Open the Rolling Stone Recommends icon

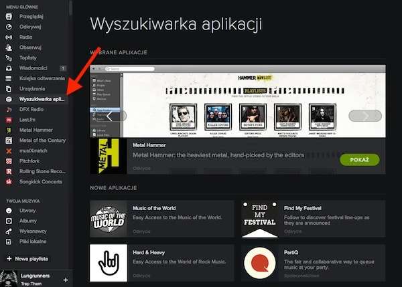pyautogui.click(x=9, y=171)
